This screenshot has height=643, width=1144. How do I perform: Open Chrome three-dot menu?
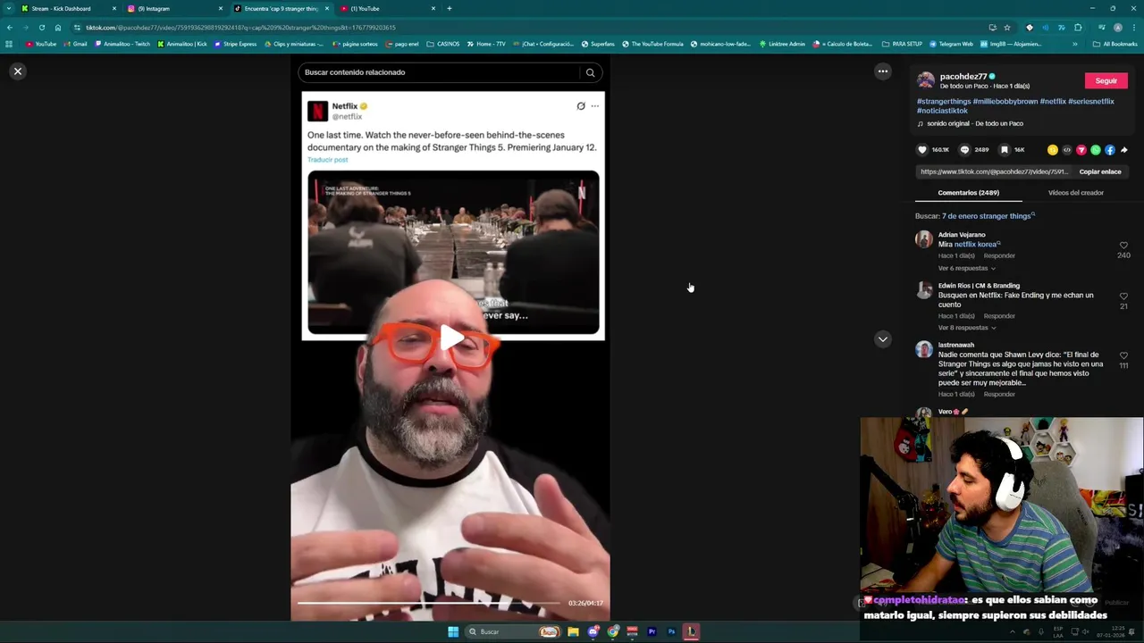tap(1133, 28)
